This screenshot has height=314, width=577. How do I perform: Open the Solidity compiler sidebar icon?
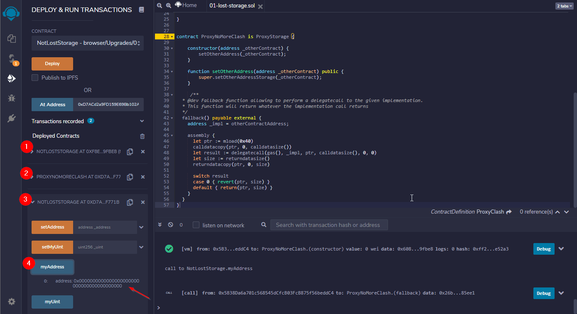[x=12, y=58]
